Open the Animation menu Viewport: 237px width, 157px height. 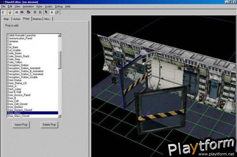tap(28, 6)
